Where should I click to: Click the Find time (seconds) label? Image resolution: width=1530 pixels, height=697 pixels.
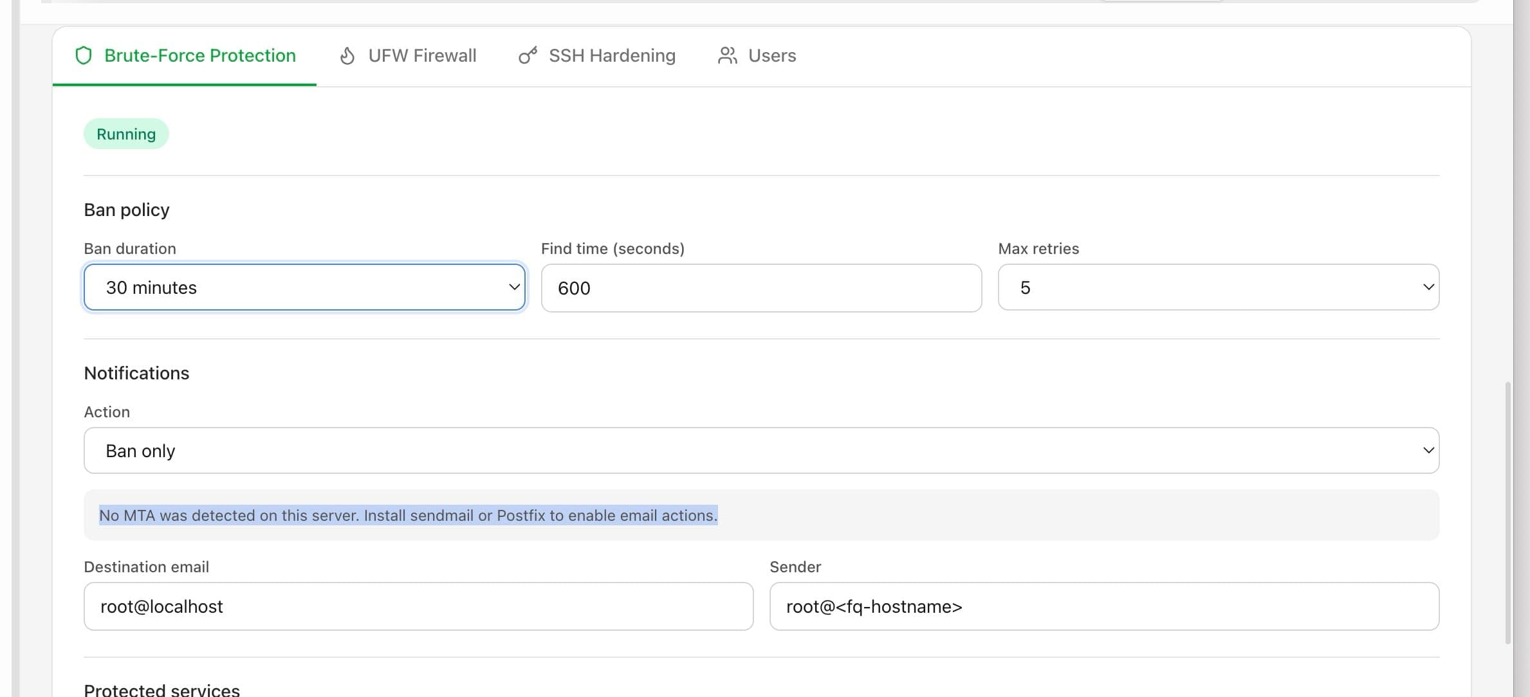613,249
